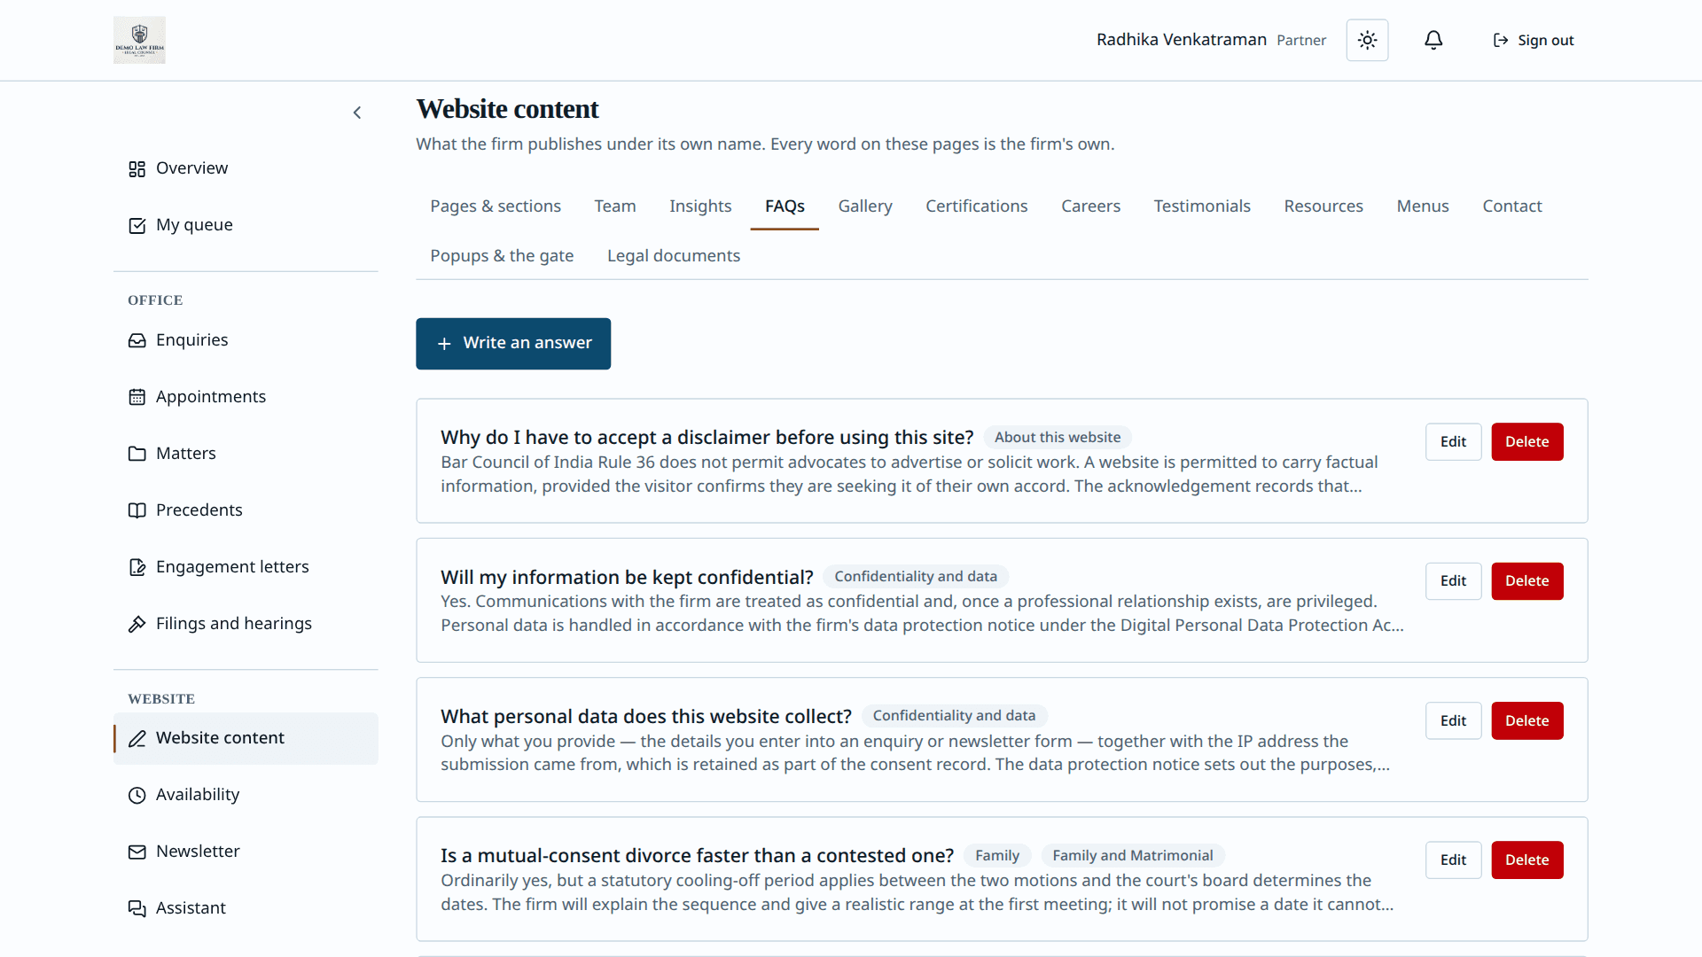Switch to the Testimonials tab

(1202, 206)
